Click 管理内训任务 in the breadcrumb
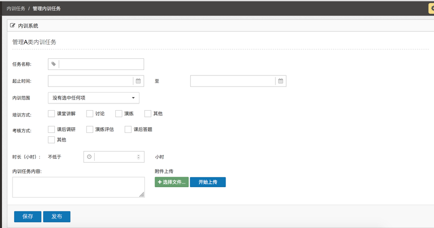This screenshot has height=228, width=434. point(47,9)
